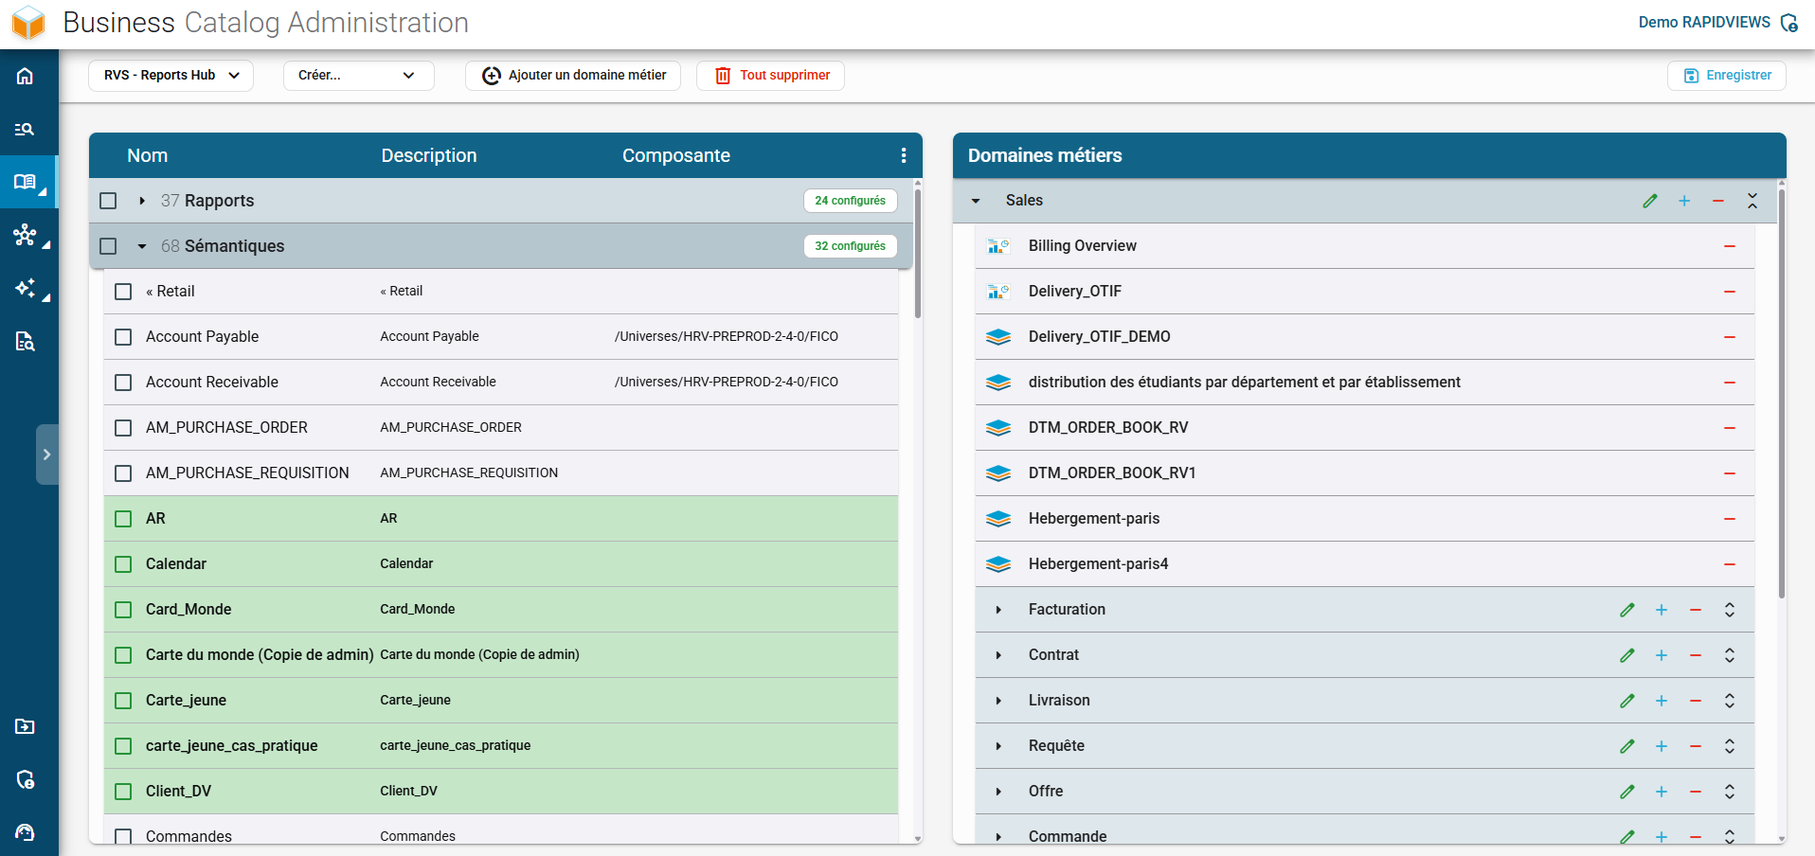Screen dimensions: 1815x856
Task: Click the Billing Overview report icon
Action: pos(998,246)
